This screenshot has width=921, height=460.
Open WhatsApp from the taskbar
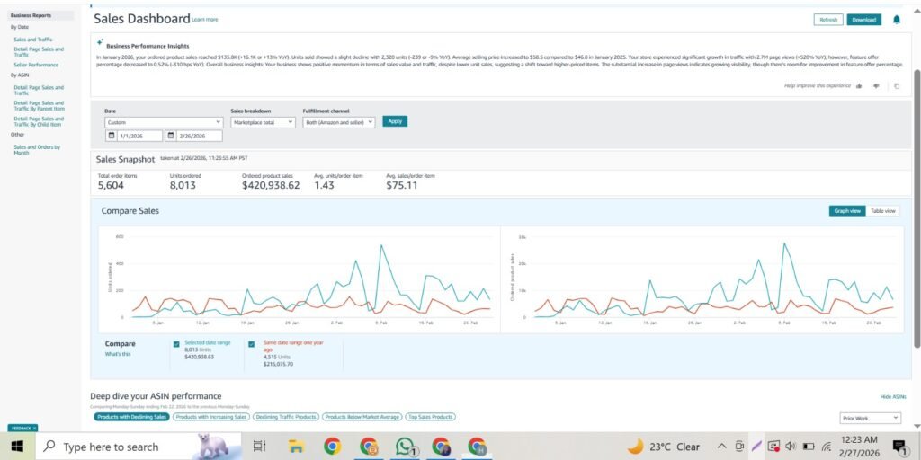405,447
